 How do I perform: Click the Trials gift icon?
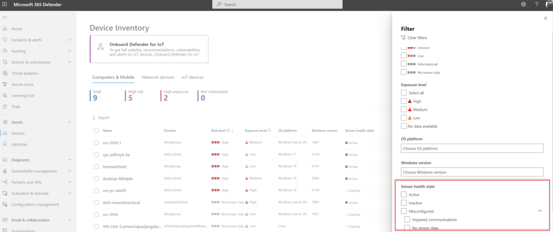pos(5,106)
